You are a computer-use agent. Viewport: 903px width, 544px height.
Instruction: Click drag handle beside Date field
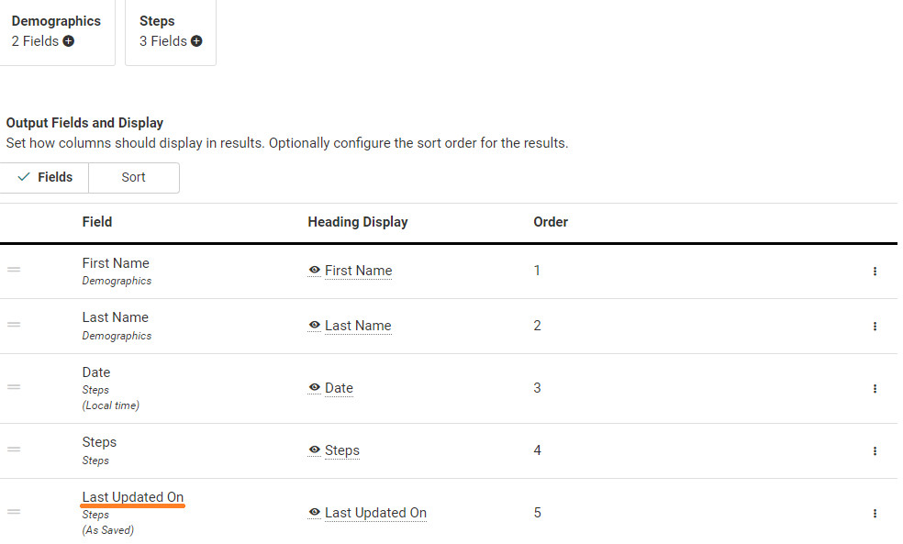point(14,387)
